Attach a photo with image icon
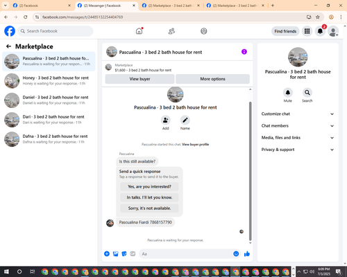347x277 pixels. (x=115, y=253)
